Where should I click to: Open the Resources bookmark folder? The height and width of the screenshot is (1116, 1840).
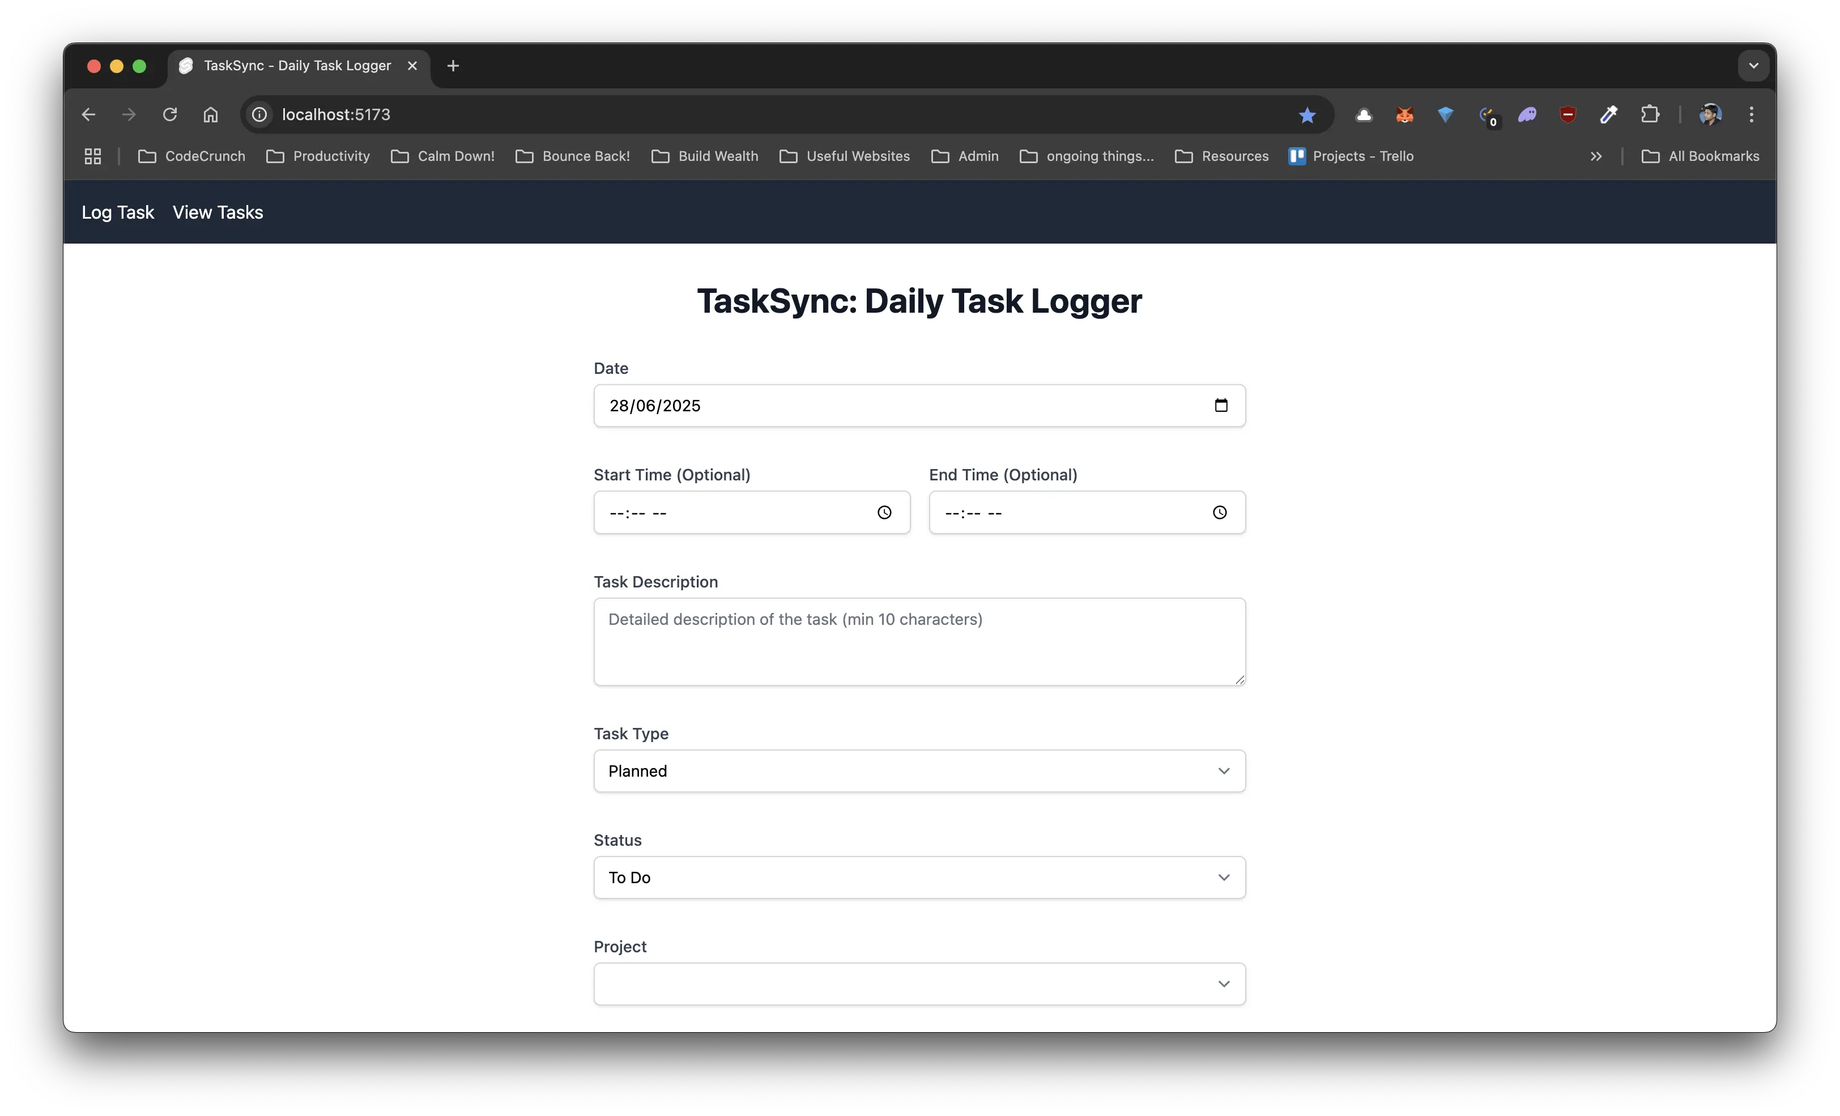pyautogui.click(x=1222, y=156)
